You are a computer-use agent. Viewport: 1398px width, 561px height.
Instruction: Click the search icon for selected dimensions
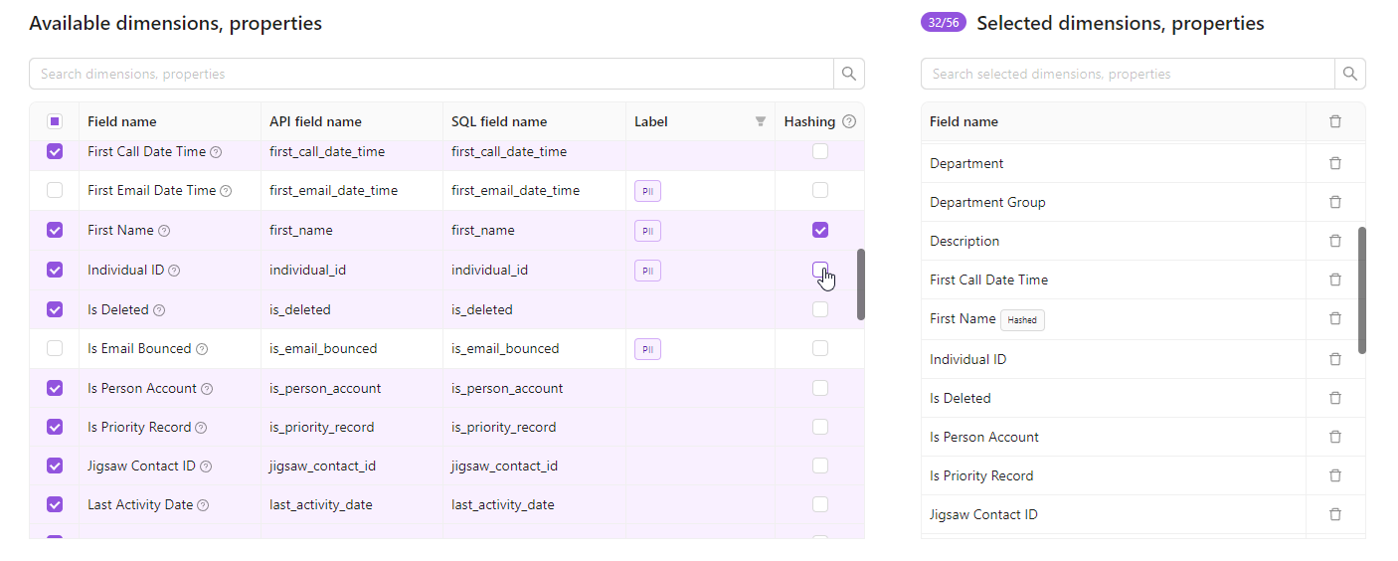click(1349, 74)
